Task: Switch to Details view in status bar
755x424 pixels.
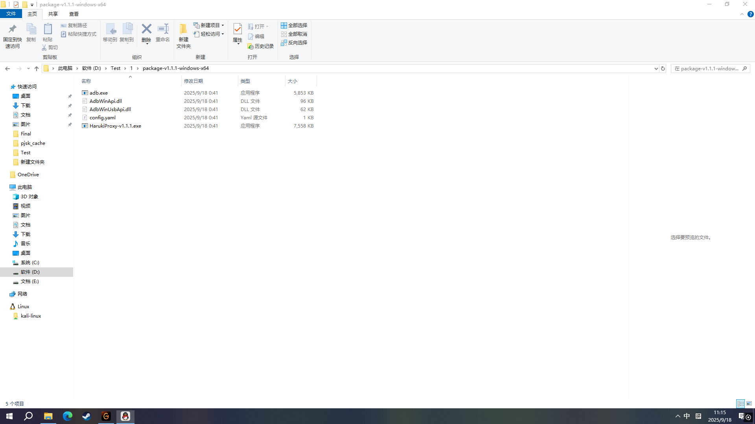Action: (x=740, y=404)
